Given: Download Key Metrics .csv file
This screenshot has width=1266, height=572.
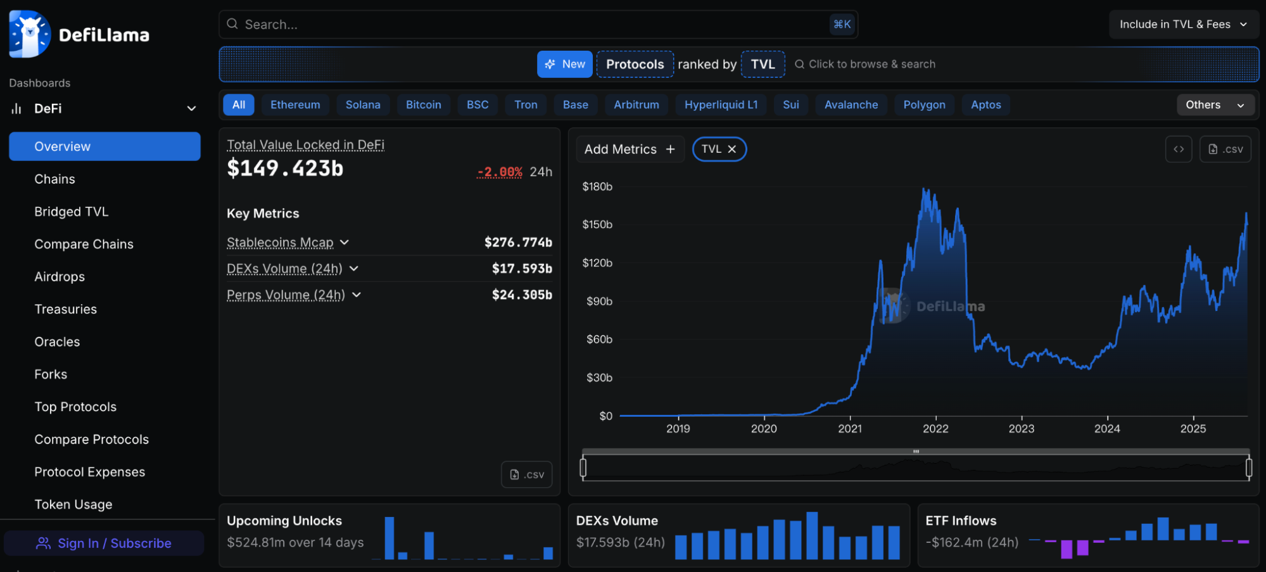Looking at the screenshot, I should coord(527,474).
